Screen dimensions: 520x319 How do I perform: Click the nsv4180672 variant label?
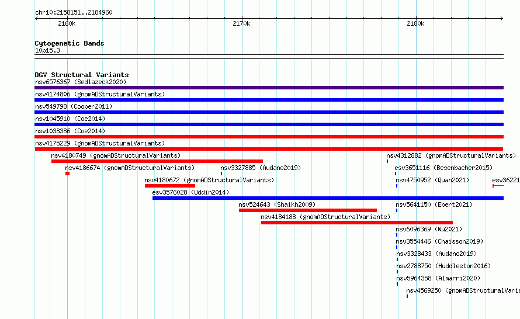[209, 180]
